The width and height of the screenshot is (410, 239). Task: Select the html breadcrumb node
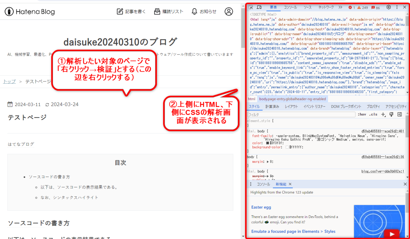coord(251,99)
